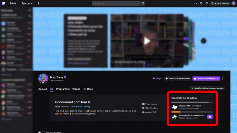Switch to the Programme tab
237x133 pixels.
(63, 89)
